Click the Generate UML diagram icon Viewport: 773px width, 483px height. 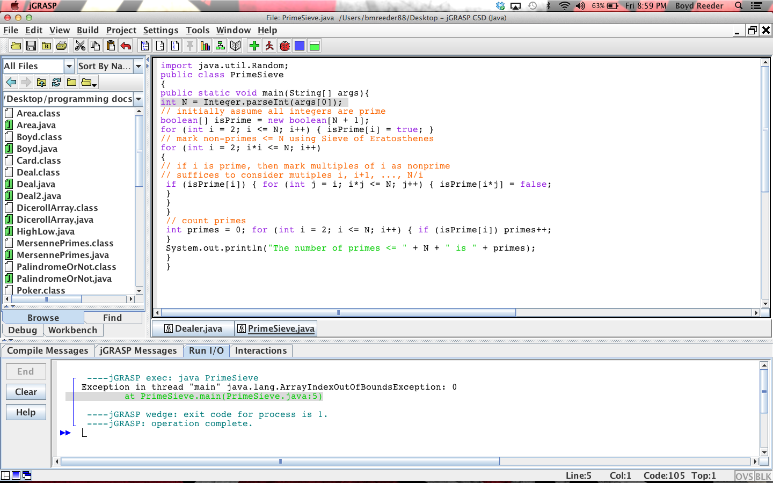tap(220, 46)
